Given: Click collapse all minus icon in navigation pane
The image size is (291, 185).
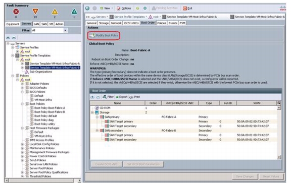Looking at the screenshot, I should click(x=14, y=38).
